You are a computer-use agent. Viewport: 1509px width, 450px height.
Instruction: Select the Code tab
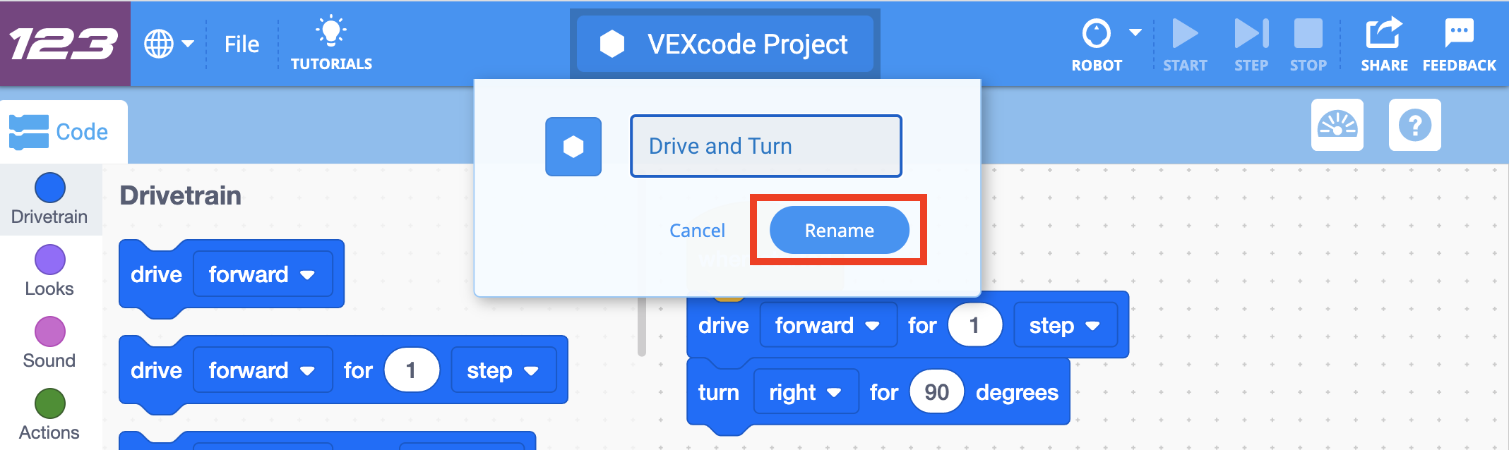[x=64, y=132]
